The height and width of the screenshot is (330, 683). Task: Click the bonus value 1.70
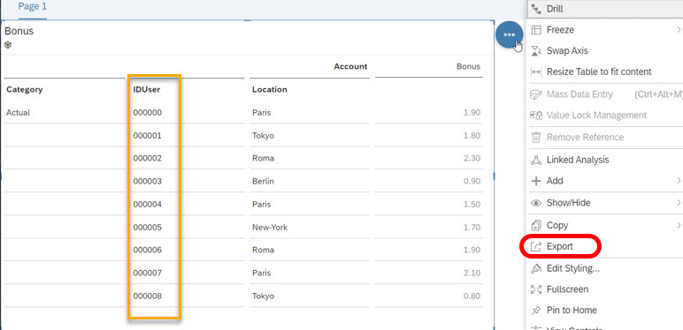(472, 227)
